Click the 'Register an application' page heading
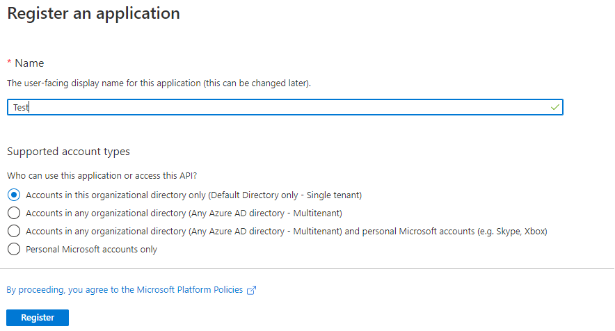The height and width of the screenshot is (331, 615). click(x=94, y=13)
